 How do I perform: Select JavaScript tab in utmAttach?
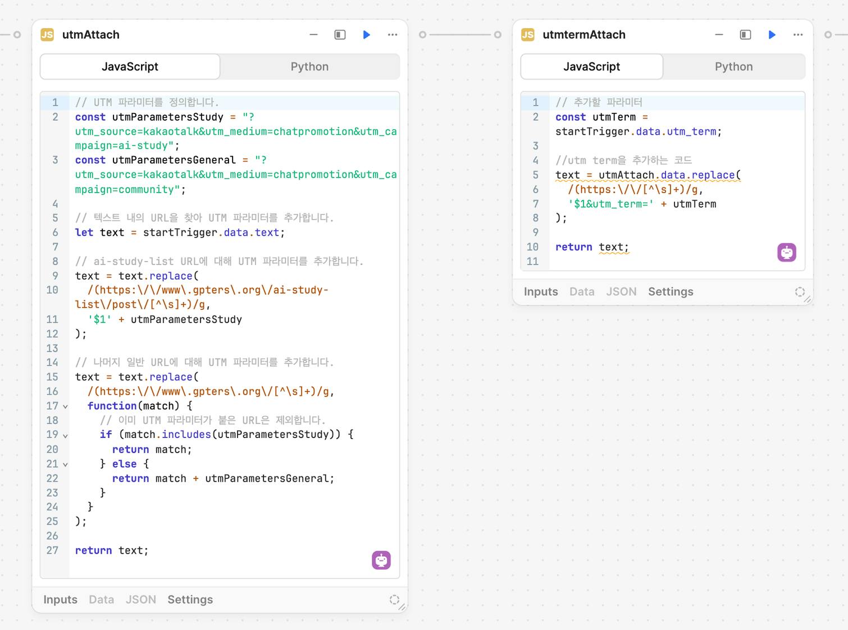[x=130, y=67]
